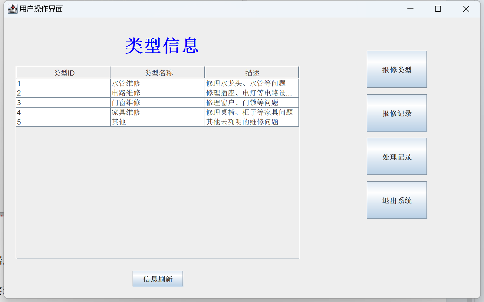This screenshot has height=302, width=484.
Task: Click the 类型名称 column header
Action: coord(158,73)
